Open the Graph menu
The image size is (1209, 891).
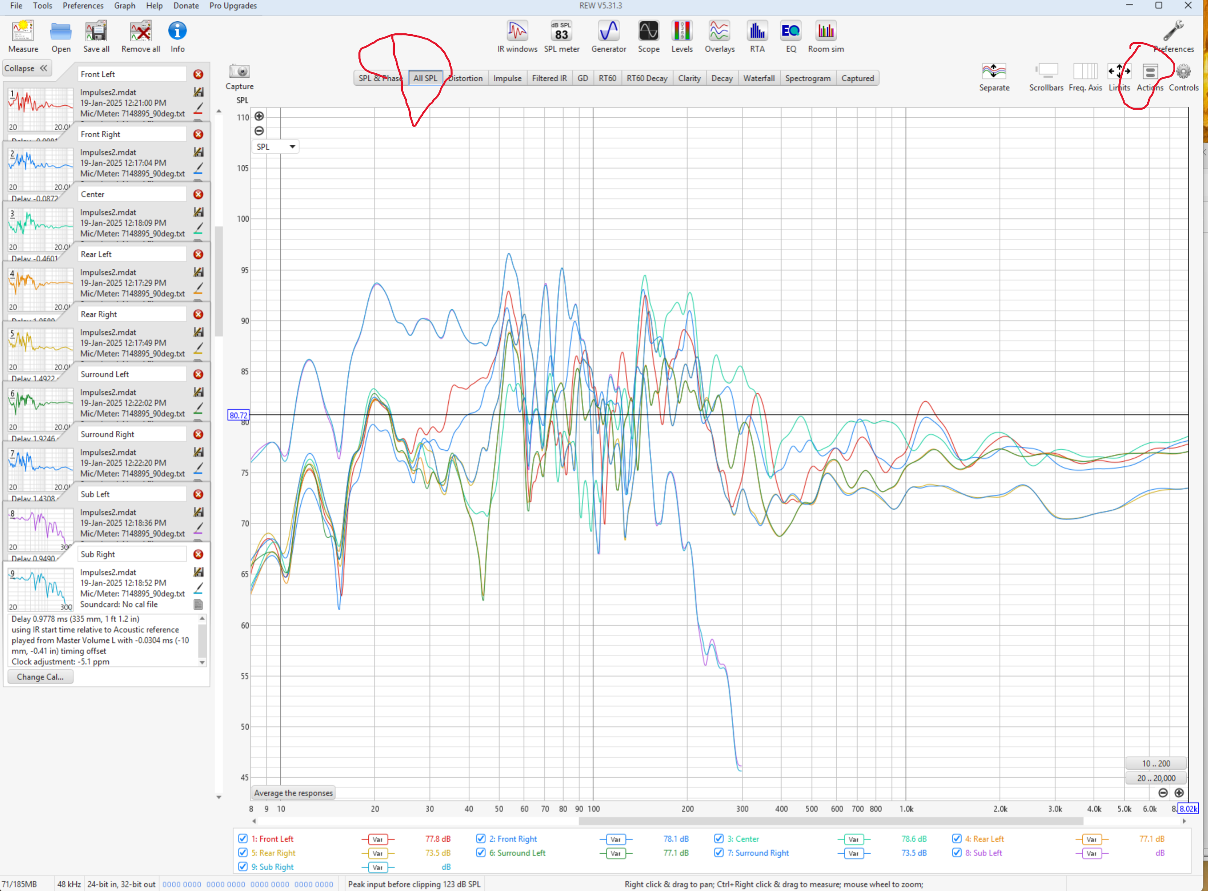(x=124, y=6)
